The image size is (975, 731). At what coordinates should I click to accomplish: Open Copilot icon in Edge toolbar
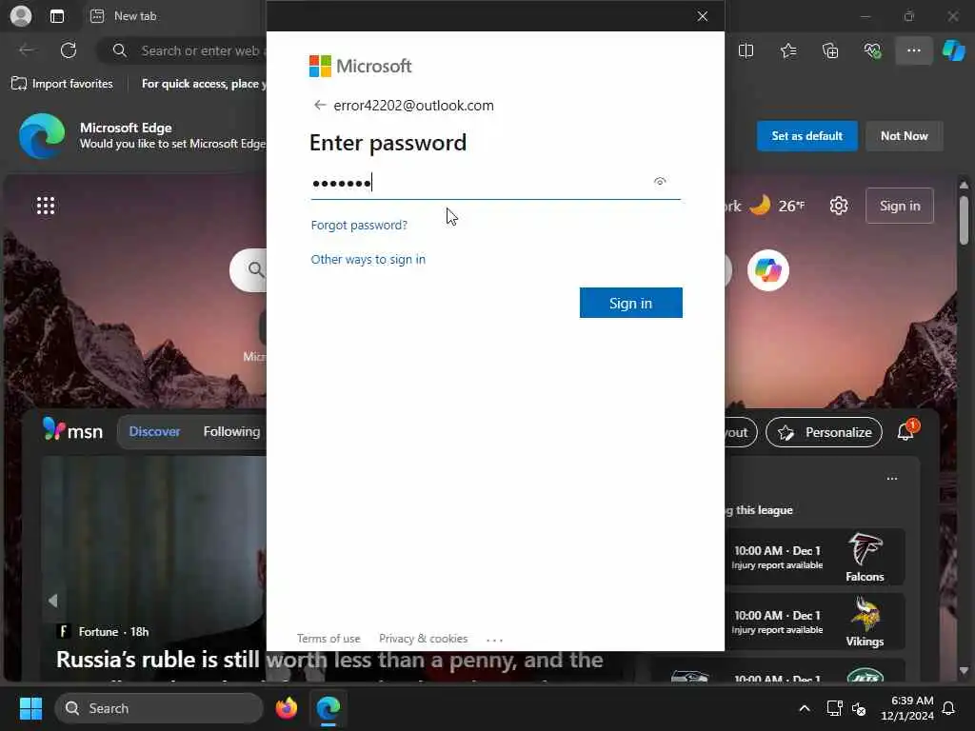coord(953,50)
